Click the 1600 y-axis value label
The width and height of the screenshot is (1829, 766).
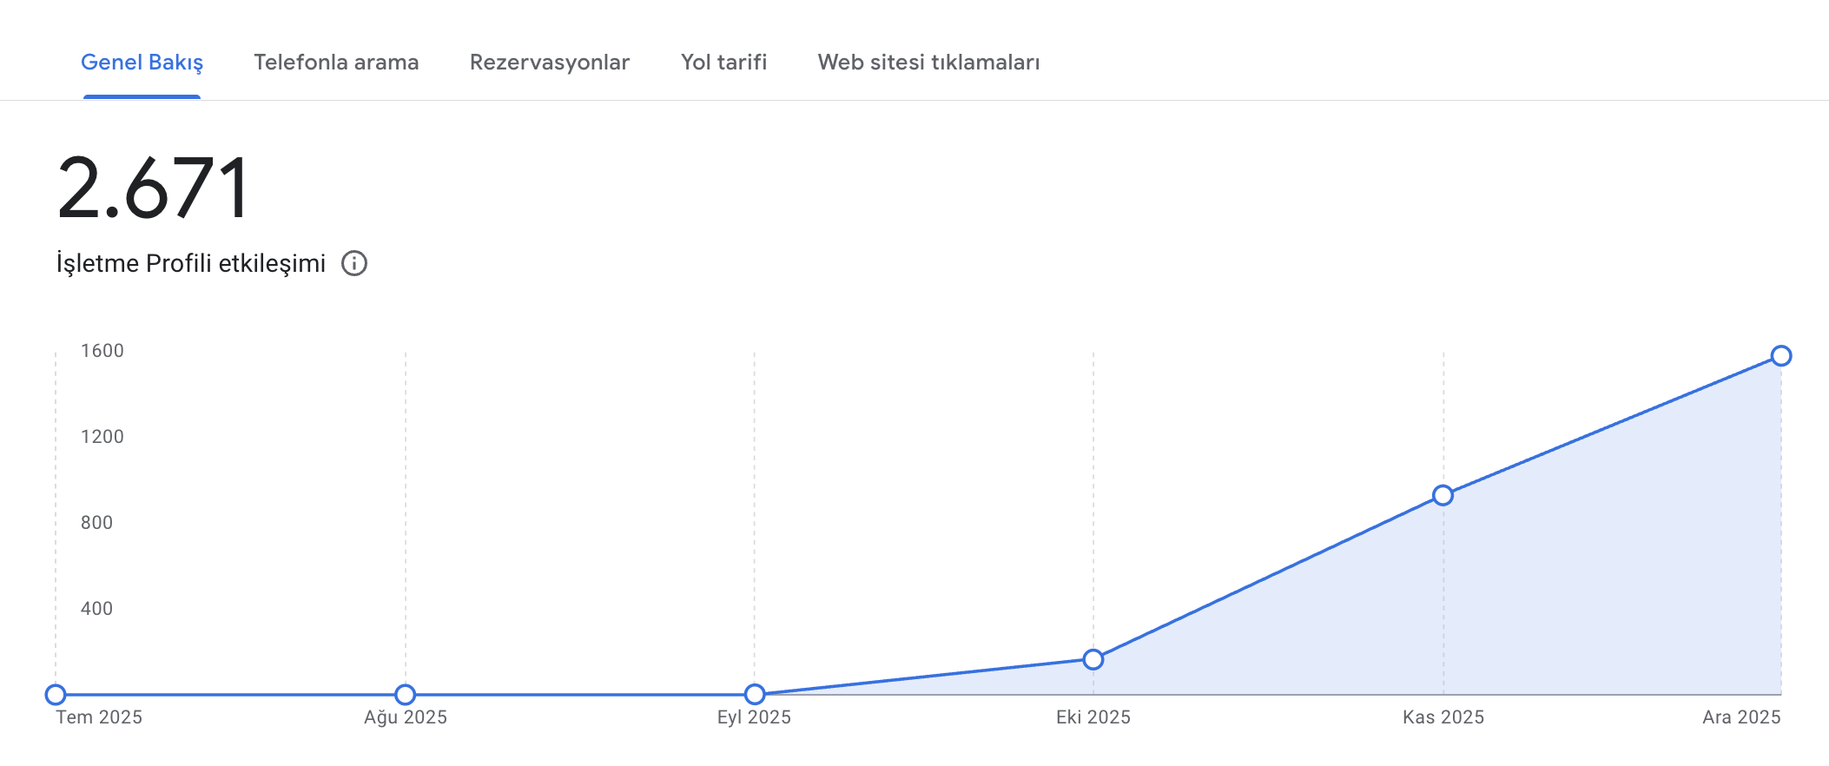pos(102,351)
